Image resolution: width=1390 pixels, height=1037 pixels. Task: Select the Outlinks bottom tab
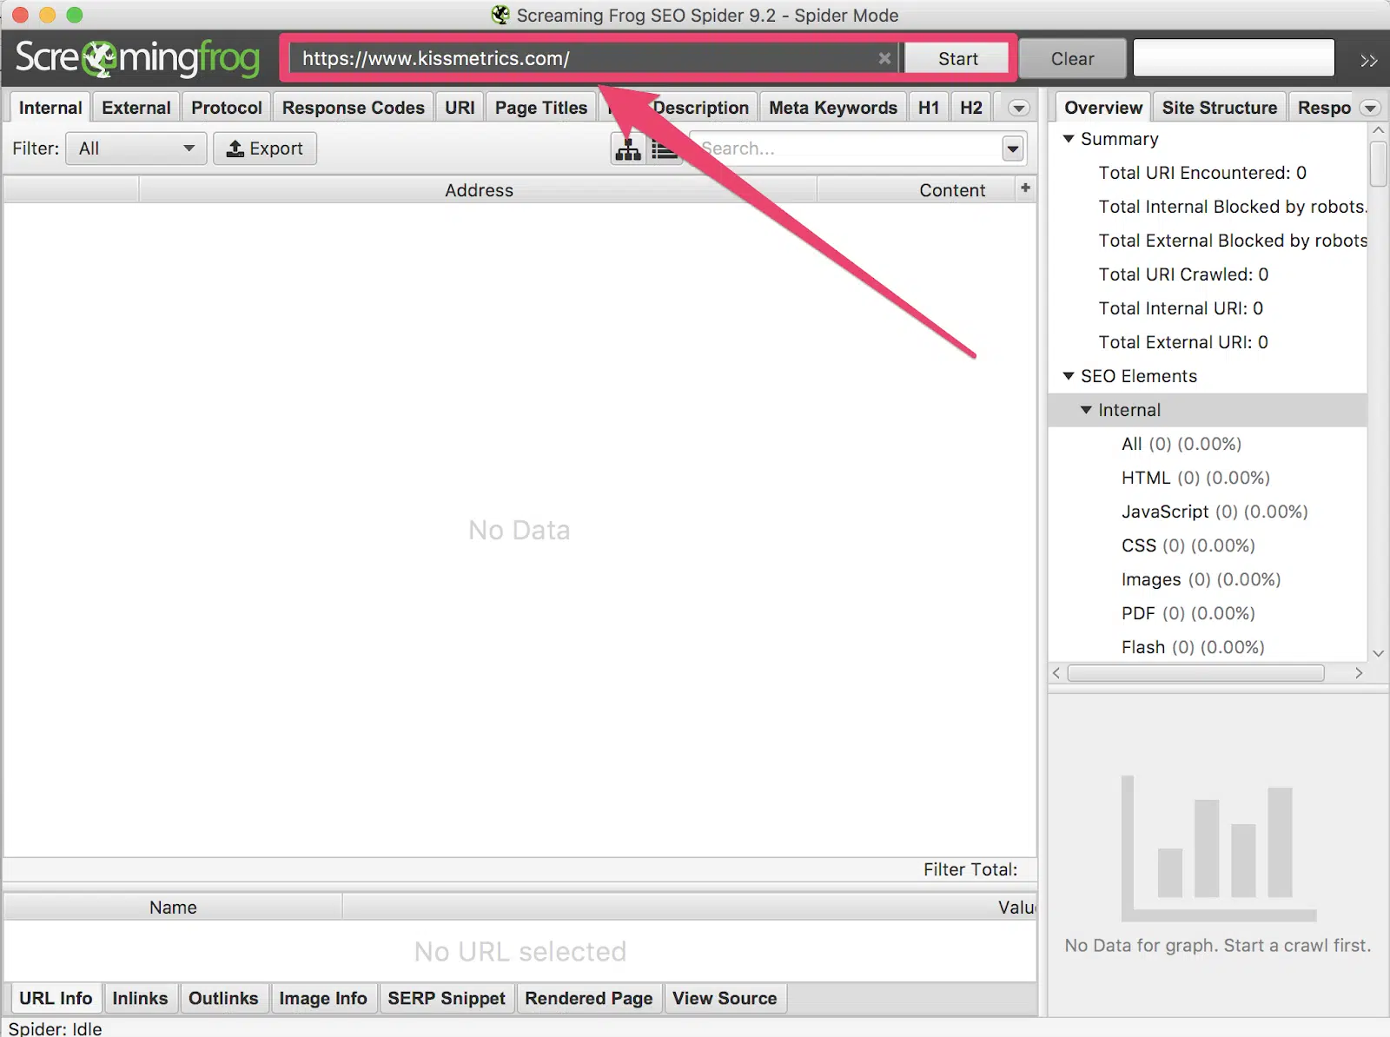[x=223, y=998]
